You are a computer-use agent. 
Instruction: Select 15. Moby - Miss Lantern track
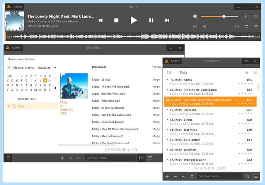click(210, 142)
